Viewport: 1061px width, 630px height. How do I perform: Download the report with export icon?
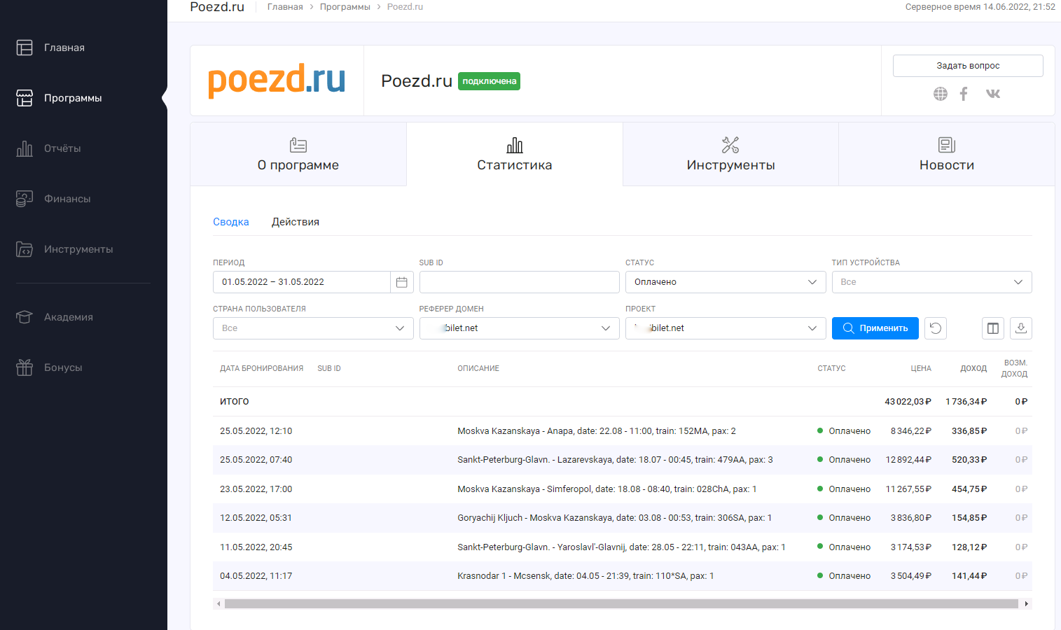point(1021,328)
